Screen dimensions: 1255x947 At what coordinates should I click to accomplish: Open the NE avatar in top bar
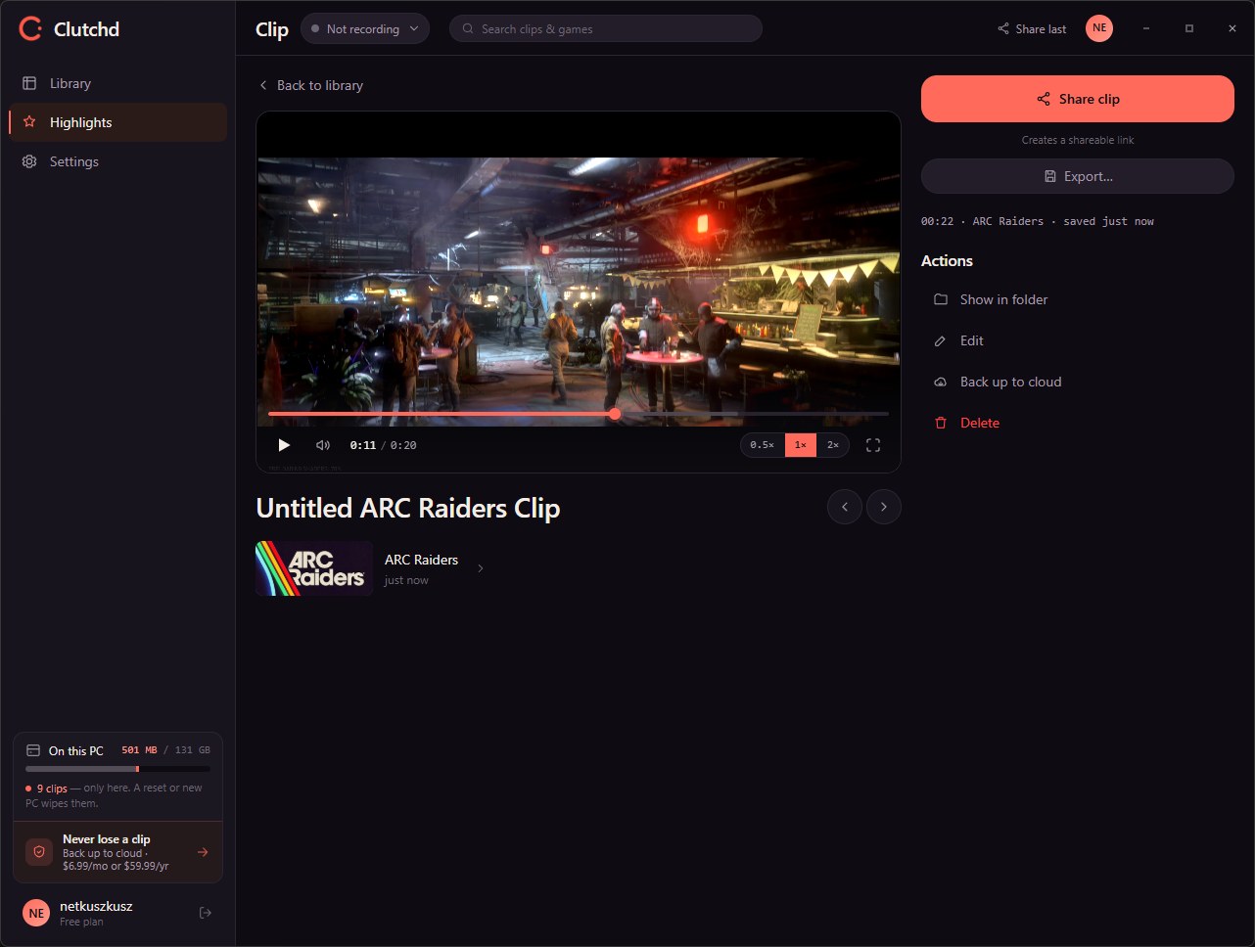(1099, 27)
